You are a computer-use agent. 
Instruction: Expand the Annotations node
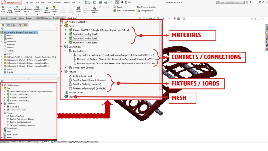pos(2,42)
